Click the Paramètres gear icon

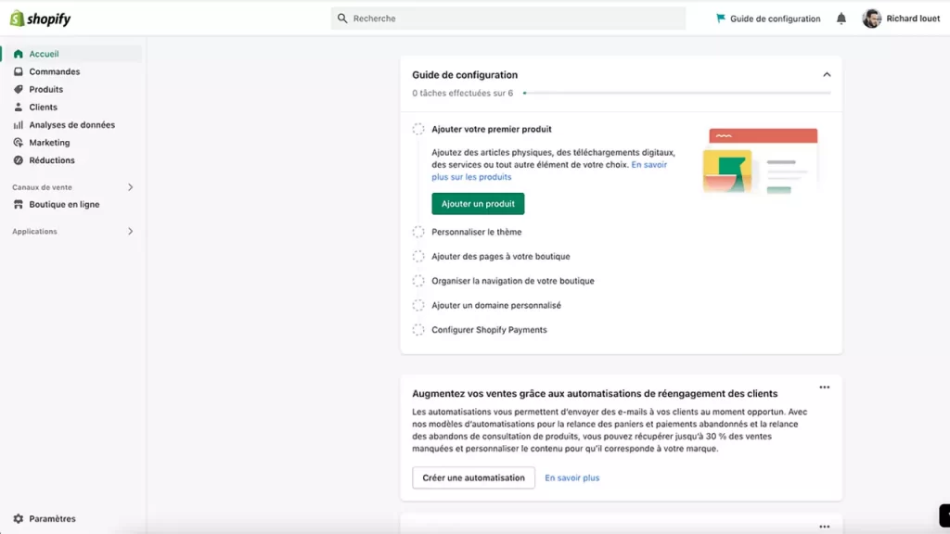[19, 519]
